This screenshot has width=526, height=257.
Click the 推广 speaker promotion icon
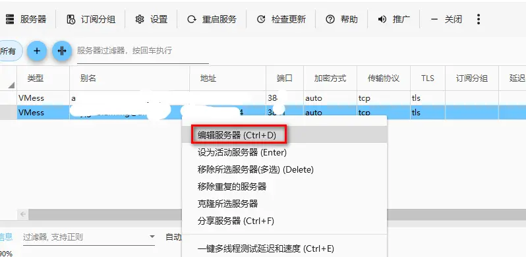tap(382, 20)
